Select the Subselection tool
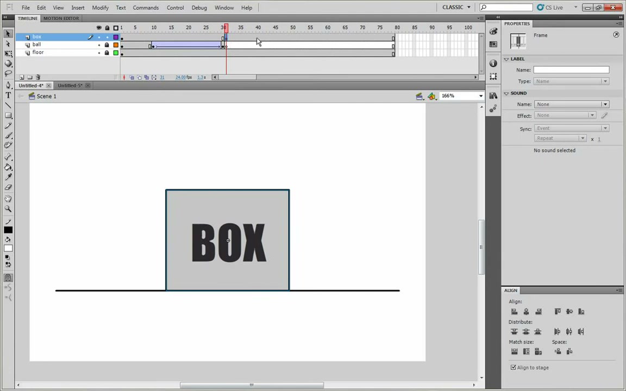Viewport: 626px width, 391px height. point(8,43)
